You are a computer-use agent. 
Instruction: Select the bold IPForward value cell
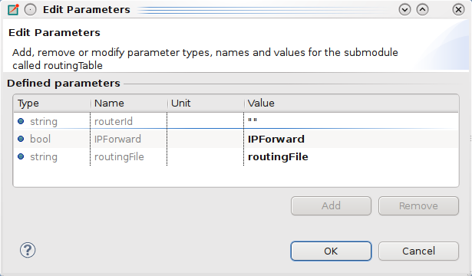[351, 139]
